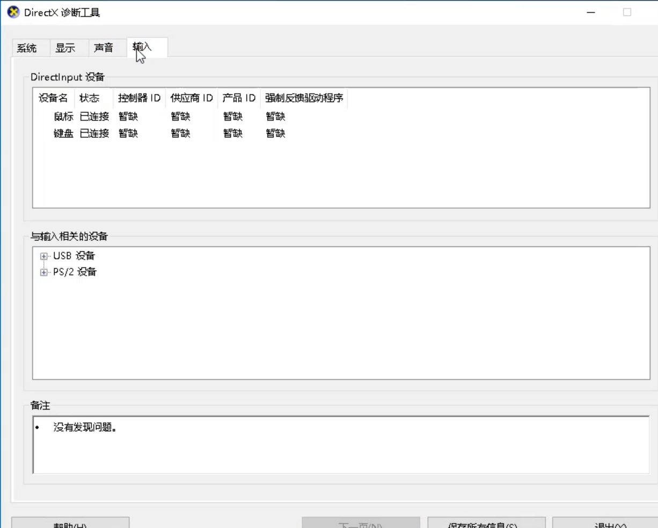Expand the PS/2 设备 tree node

click(x=43, y=273)
